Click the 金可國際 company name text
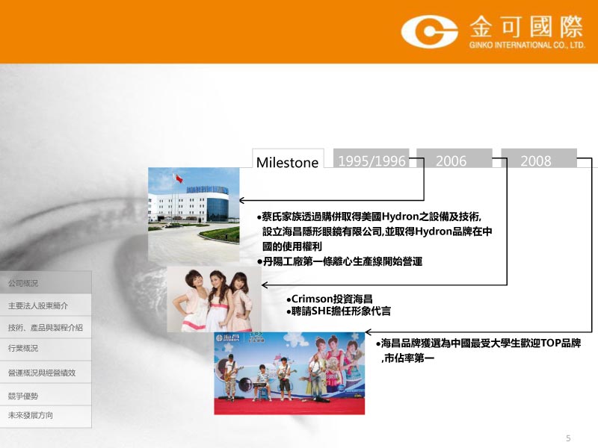598x448 pixels. click(526, 27)
